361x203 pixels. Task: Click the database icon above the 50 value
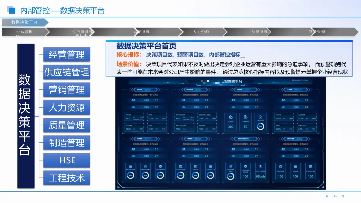tap(246, 117)
